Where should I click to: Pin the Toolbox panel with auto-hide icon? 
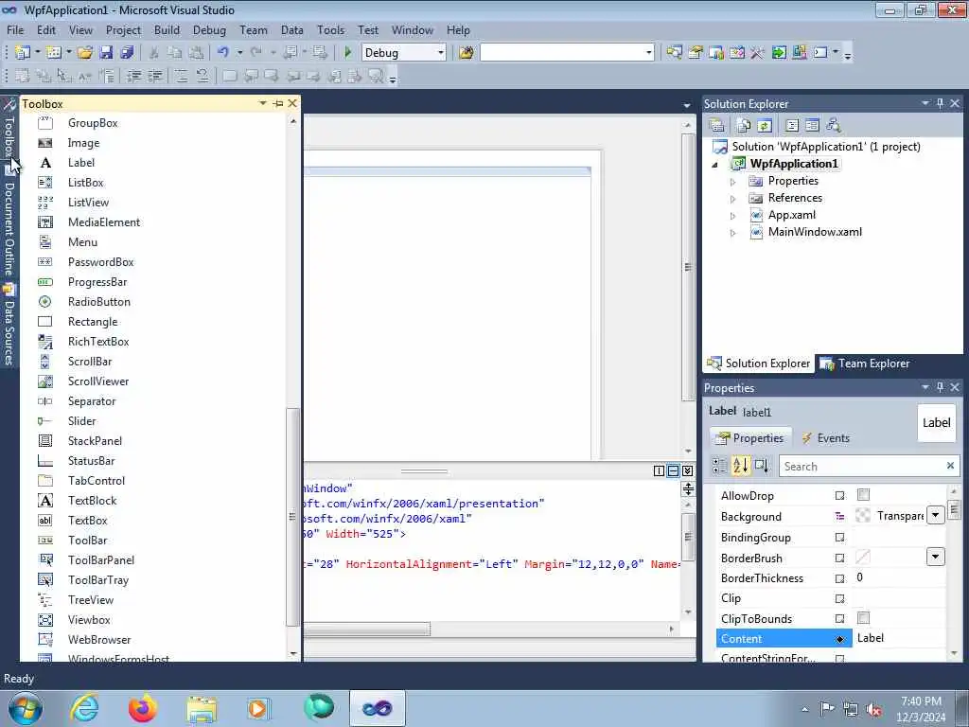pos(278,103)
